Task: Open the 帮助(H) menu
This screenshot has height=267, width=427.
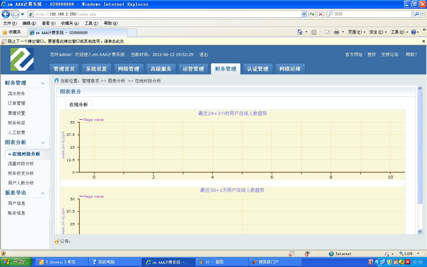Action: point(111,23)
